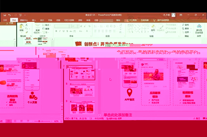Toggle Bold formatting button
Screen dimensions: 207x137
pyautogui.click(x=56, y=31)
